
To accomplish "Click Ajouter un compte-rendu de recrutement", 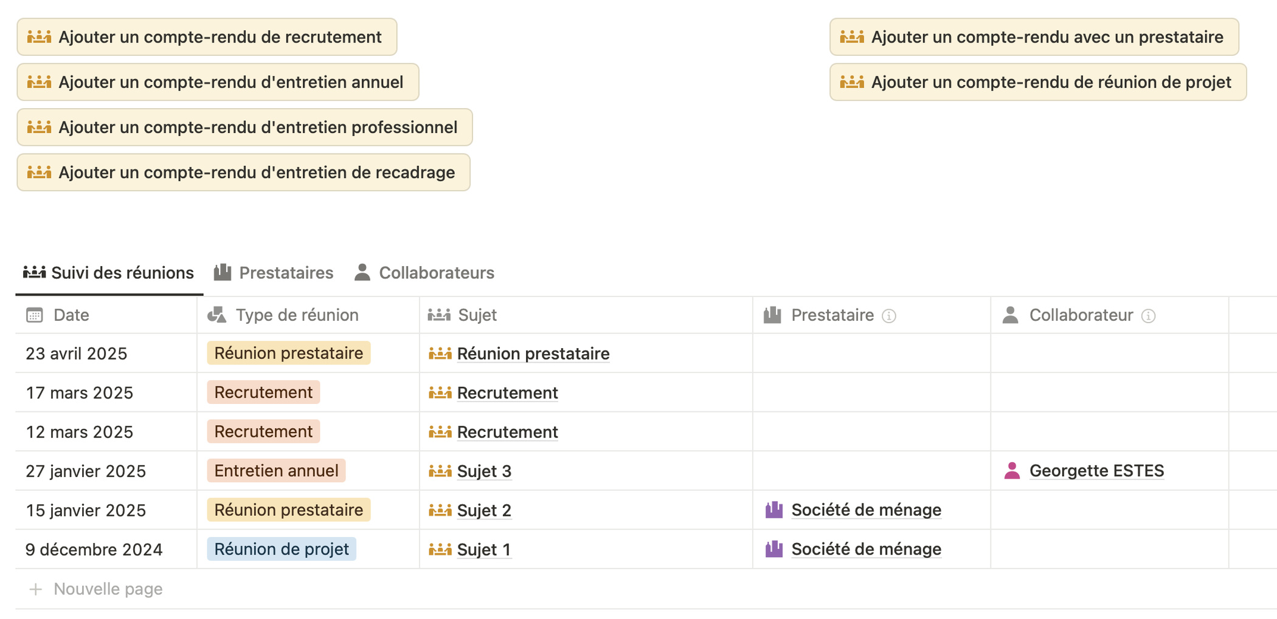I will (206, 37).
